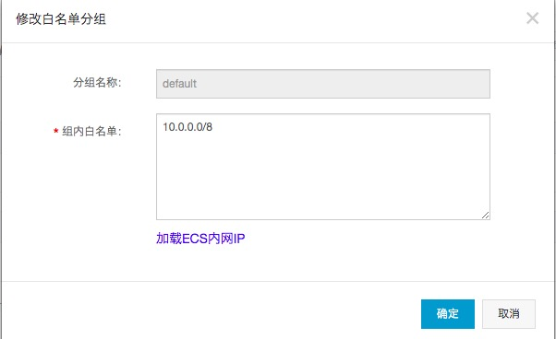Cancel editing with the 取消 button
The height and width of the screenshot is (339, 556).
(509, 314)
